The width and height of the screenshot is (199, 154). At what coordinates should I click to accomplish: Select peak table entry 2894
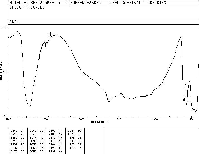52,145
